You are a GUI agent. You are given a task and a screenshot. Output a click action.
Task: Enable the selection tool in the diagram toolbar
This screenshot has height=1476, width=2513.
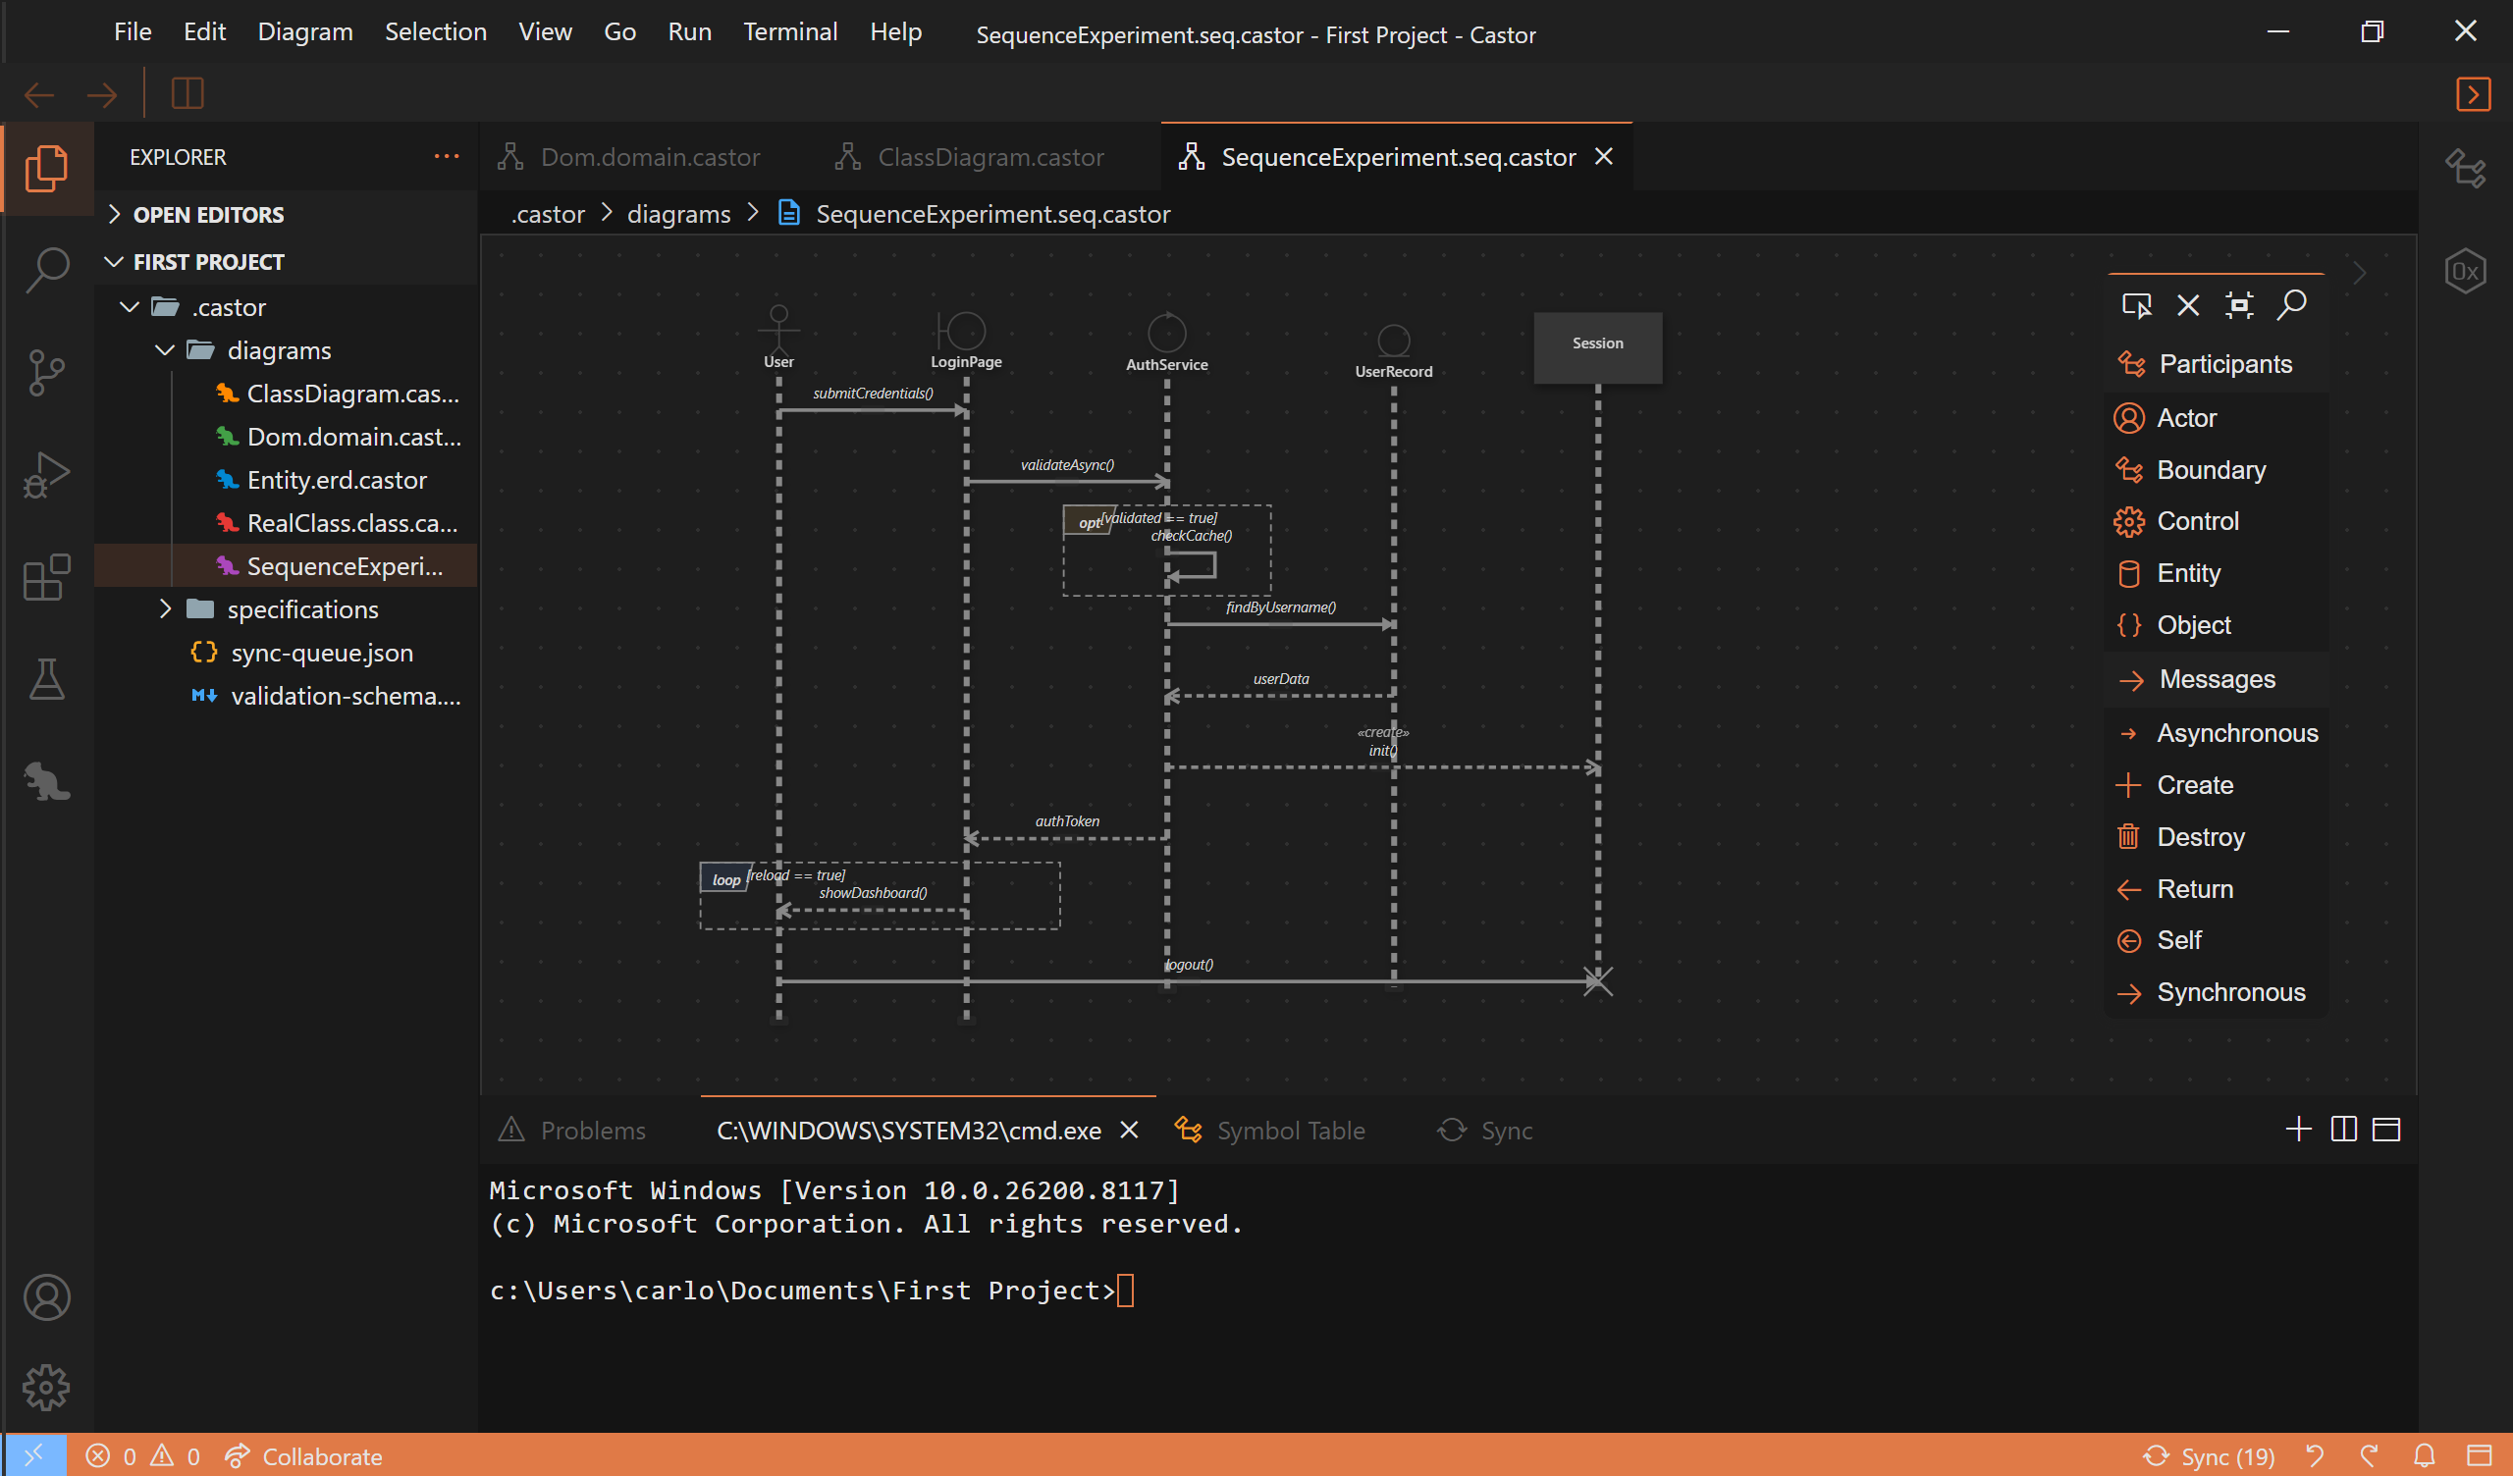[x=2138, y=306]
